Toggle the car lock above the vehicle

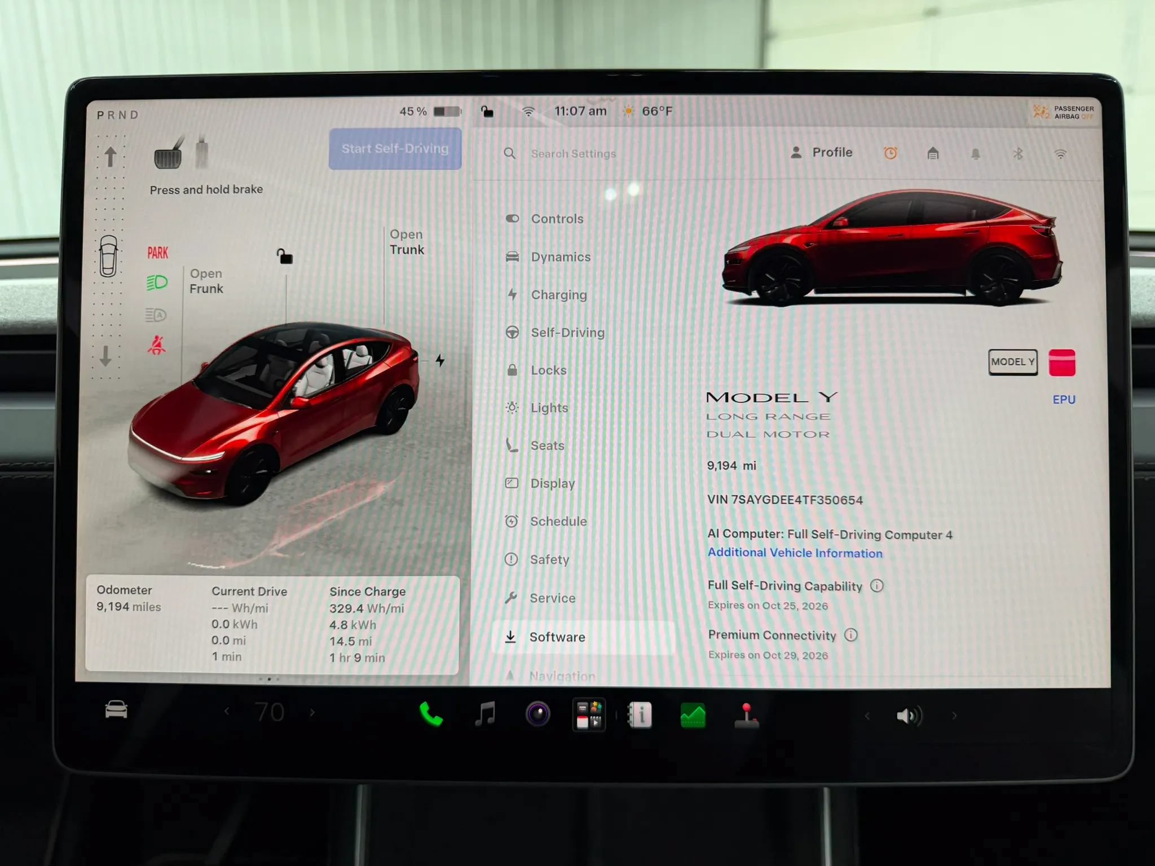[284, 256]
